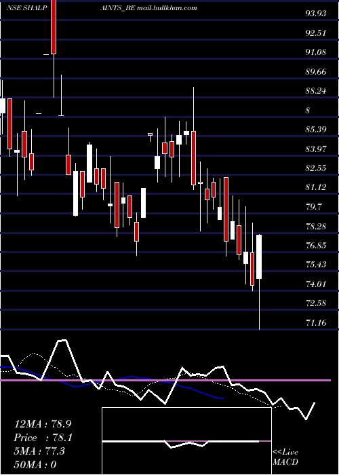Select the 83.97 price axis label
The height and width of the screenshot is (475, 339).
click(316, 149)
